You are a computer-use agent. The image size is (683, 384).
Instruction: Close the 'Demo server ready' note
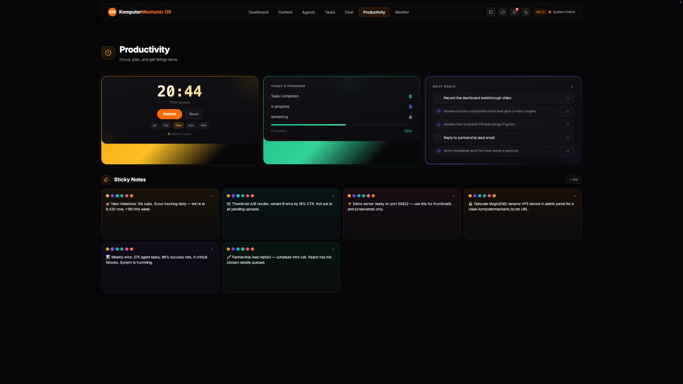point(454,196)
